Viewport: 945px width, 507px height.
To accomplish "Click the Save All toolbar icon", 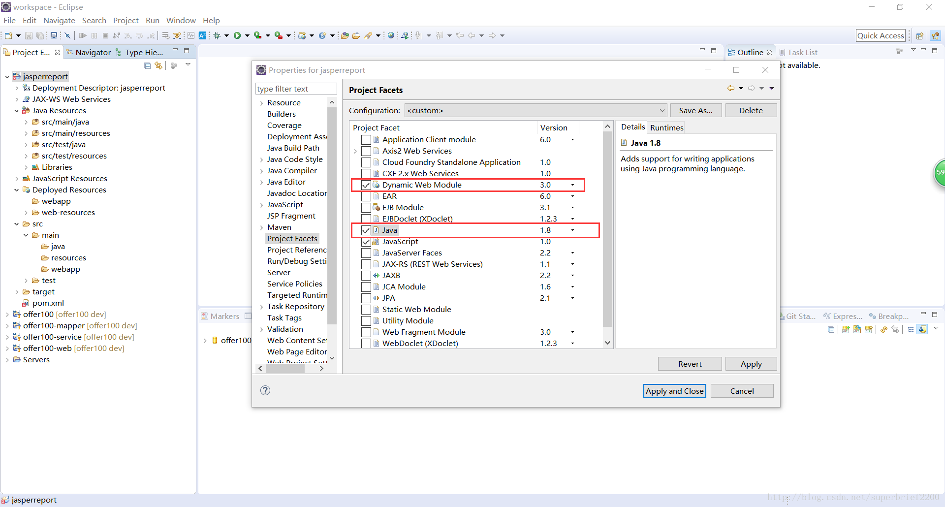I will point(40,35).
